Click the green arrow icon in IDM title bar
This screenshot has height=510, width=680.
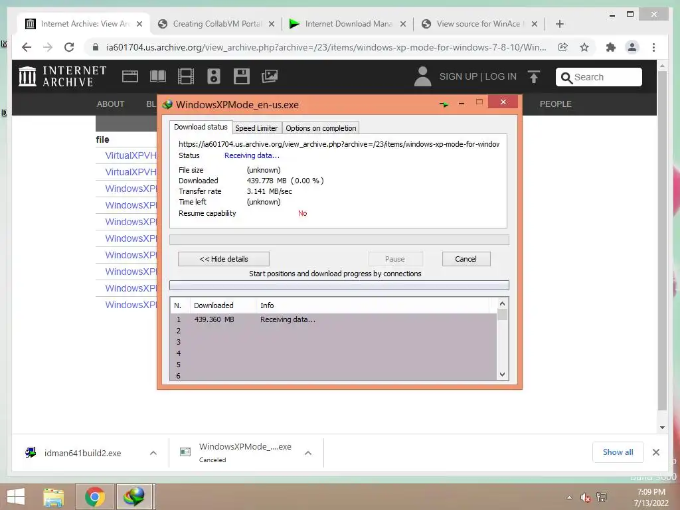tap(444, 104)
